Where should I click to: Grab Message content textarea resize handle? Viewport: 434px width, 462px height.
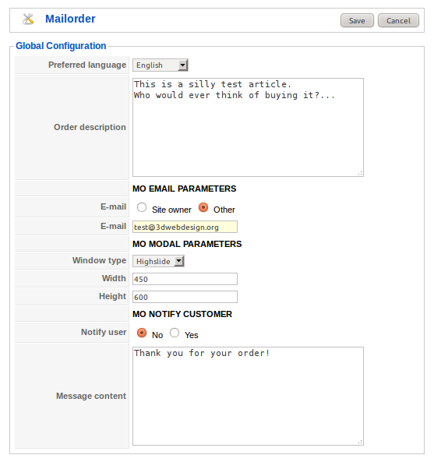point(360,442)
